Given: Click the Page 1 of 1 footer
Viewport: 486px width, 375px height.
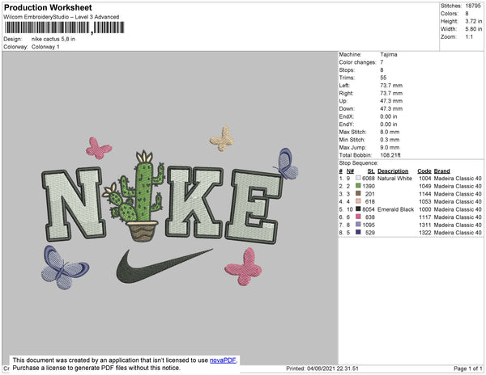Looking at the screenshot, I should coord(468,369).
